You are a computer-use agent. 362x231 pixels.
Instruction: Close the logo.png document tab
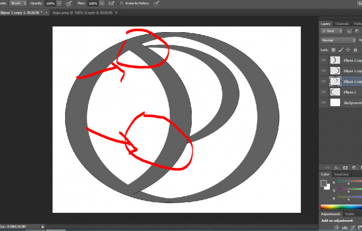[x=116, y=13]
